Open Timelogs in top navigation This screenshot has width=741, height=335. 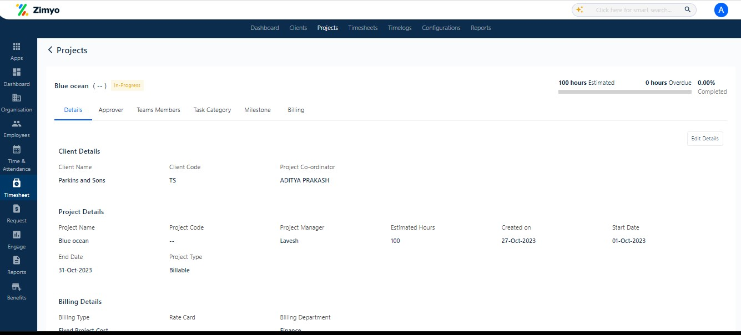click(400, 28)
